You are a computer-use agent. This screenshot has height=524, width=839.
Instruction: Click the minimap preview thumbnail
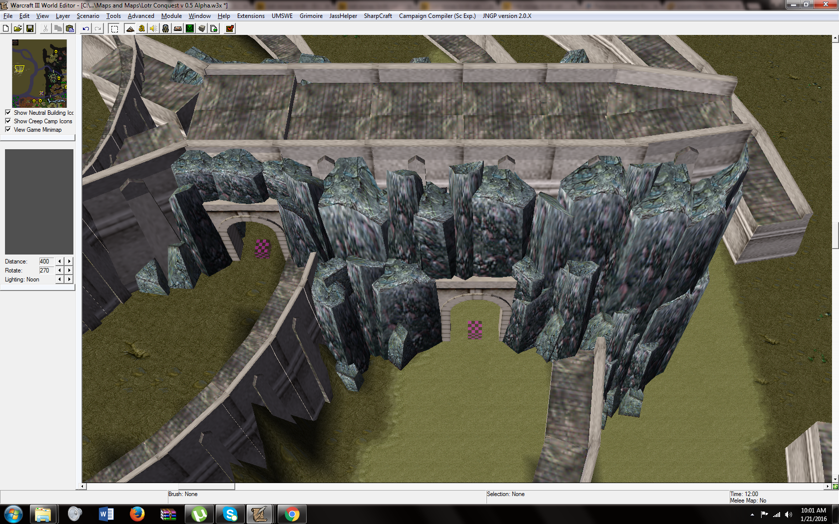[39, 73]
